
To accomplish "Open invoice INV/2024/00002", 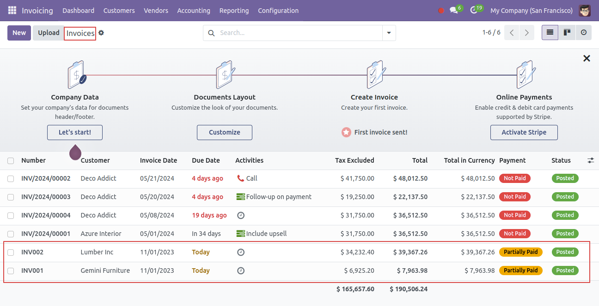I will 46,178.
